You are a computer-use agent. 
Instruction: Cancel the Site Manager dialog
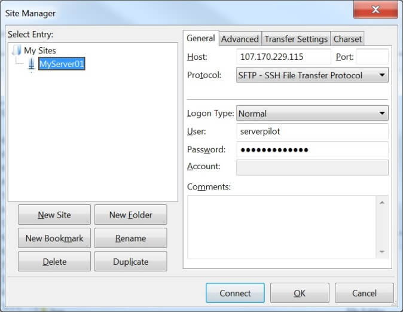(364, 293)
